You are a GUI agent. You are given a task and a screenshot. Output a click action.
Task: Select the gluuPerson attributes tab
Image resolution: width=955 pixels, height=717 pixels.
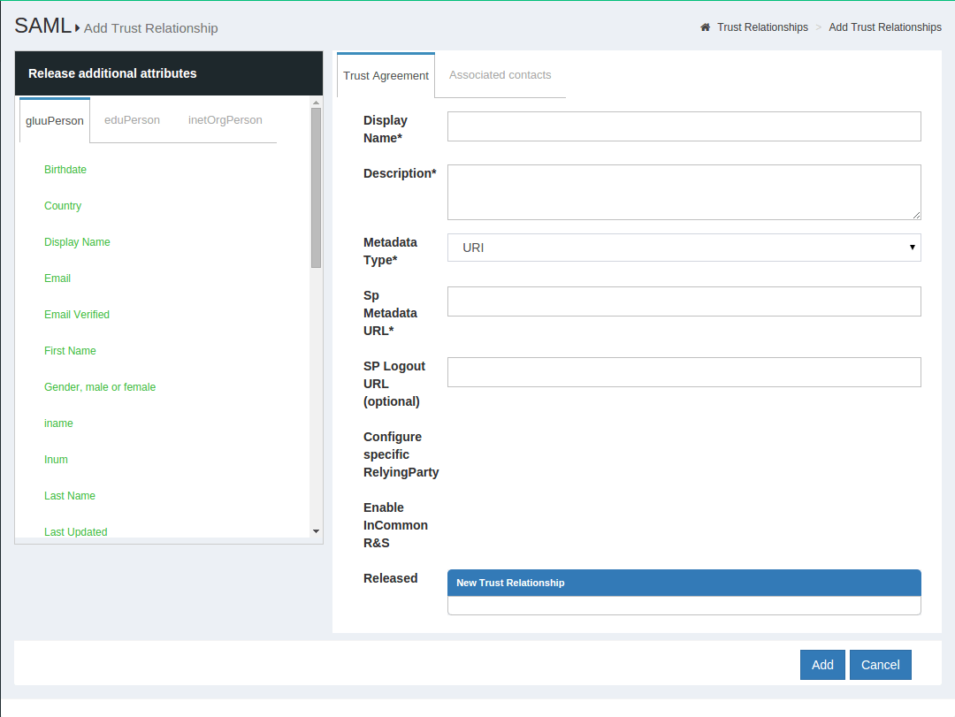tap(54, 119)
